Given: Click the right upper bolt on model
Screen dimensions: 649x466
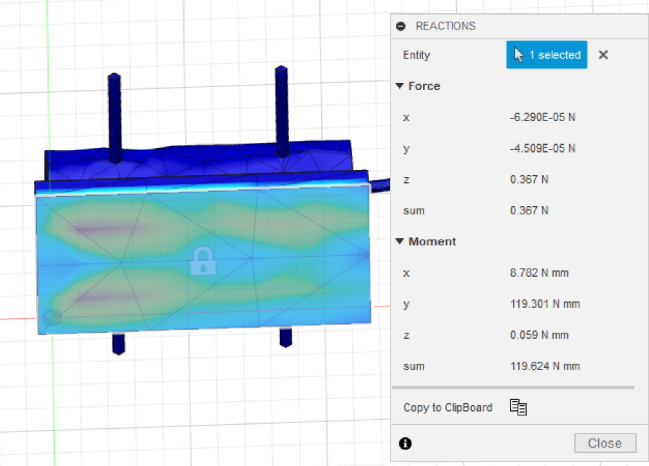Looking at the screenshot, I should pos(282,111).
